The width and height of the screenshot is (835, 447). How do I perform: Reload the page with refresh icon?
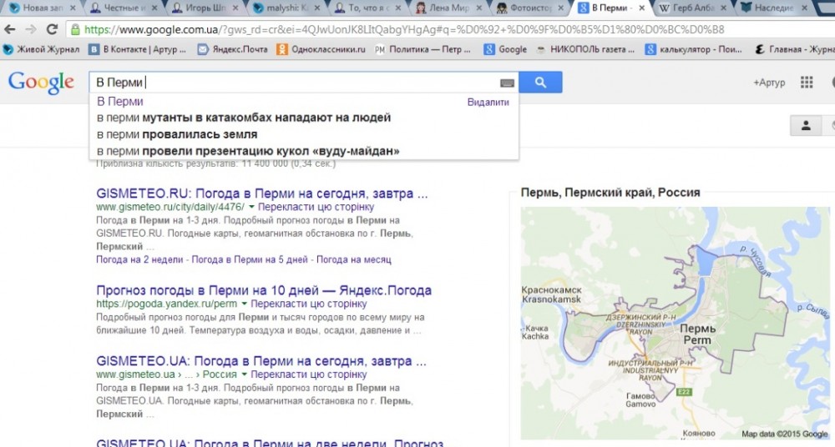[x=52, y=29]
